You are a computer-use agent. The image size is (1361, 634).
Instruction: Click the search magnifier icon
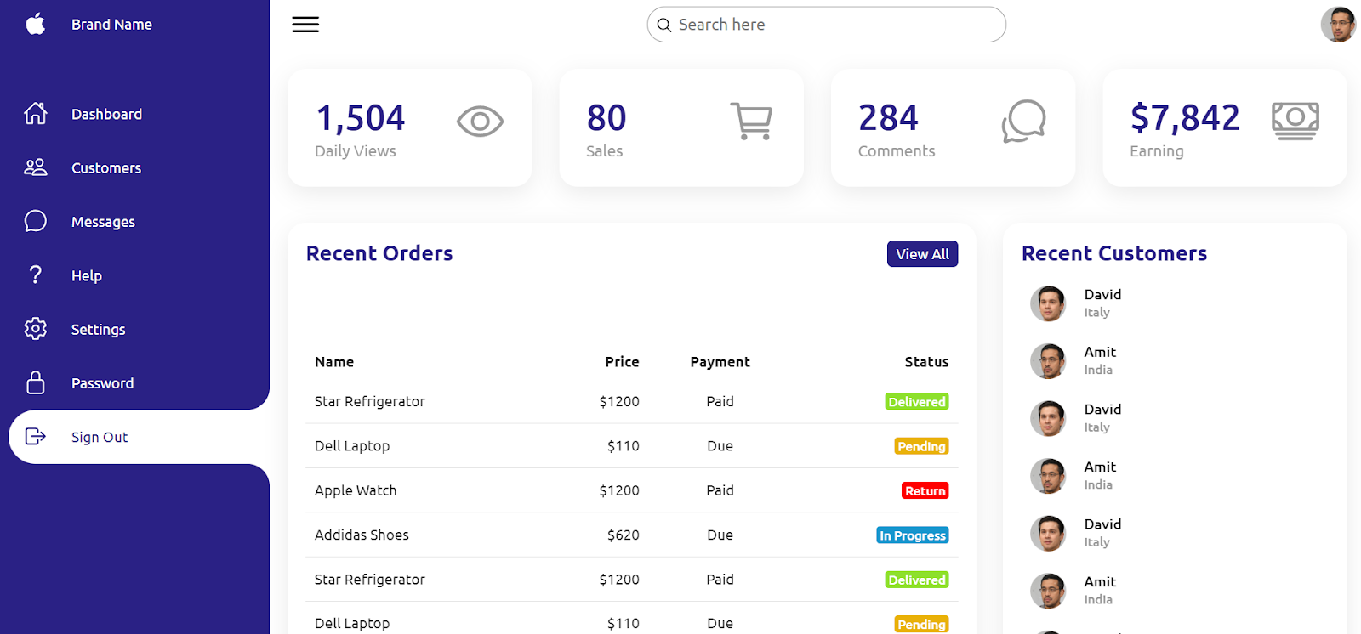point(664,25)
